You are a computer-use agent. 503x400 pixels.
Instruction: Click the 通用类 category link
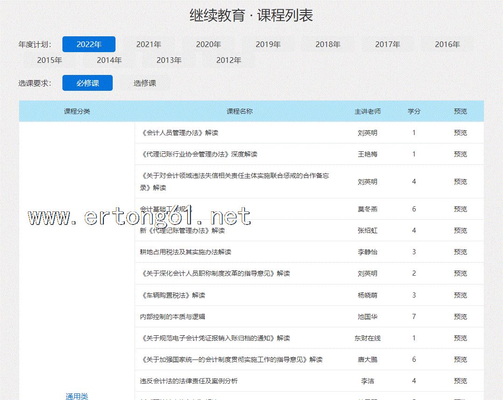pyautogui.click(x=77, y=396)
